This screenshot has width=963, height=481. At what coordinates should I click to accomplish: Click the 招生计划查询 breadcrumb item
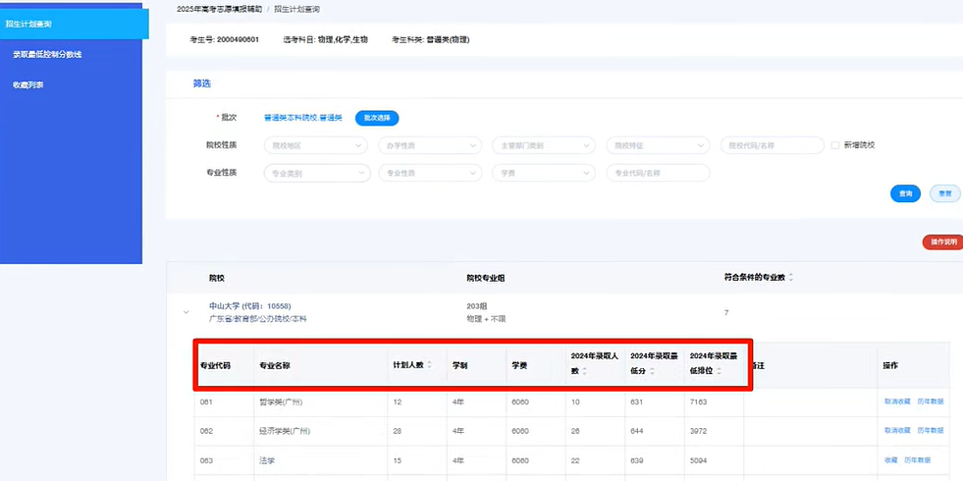click(x=296, y=9)
